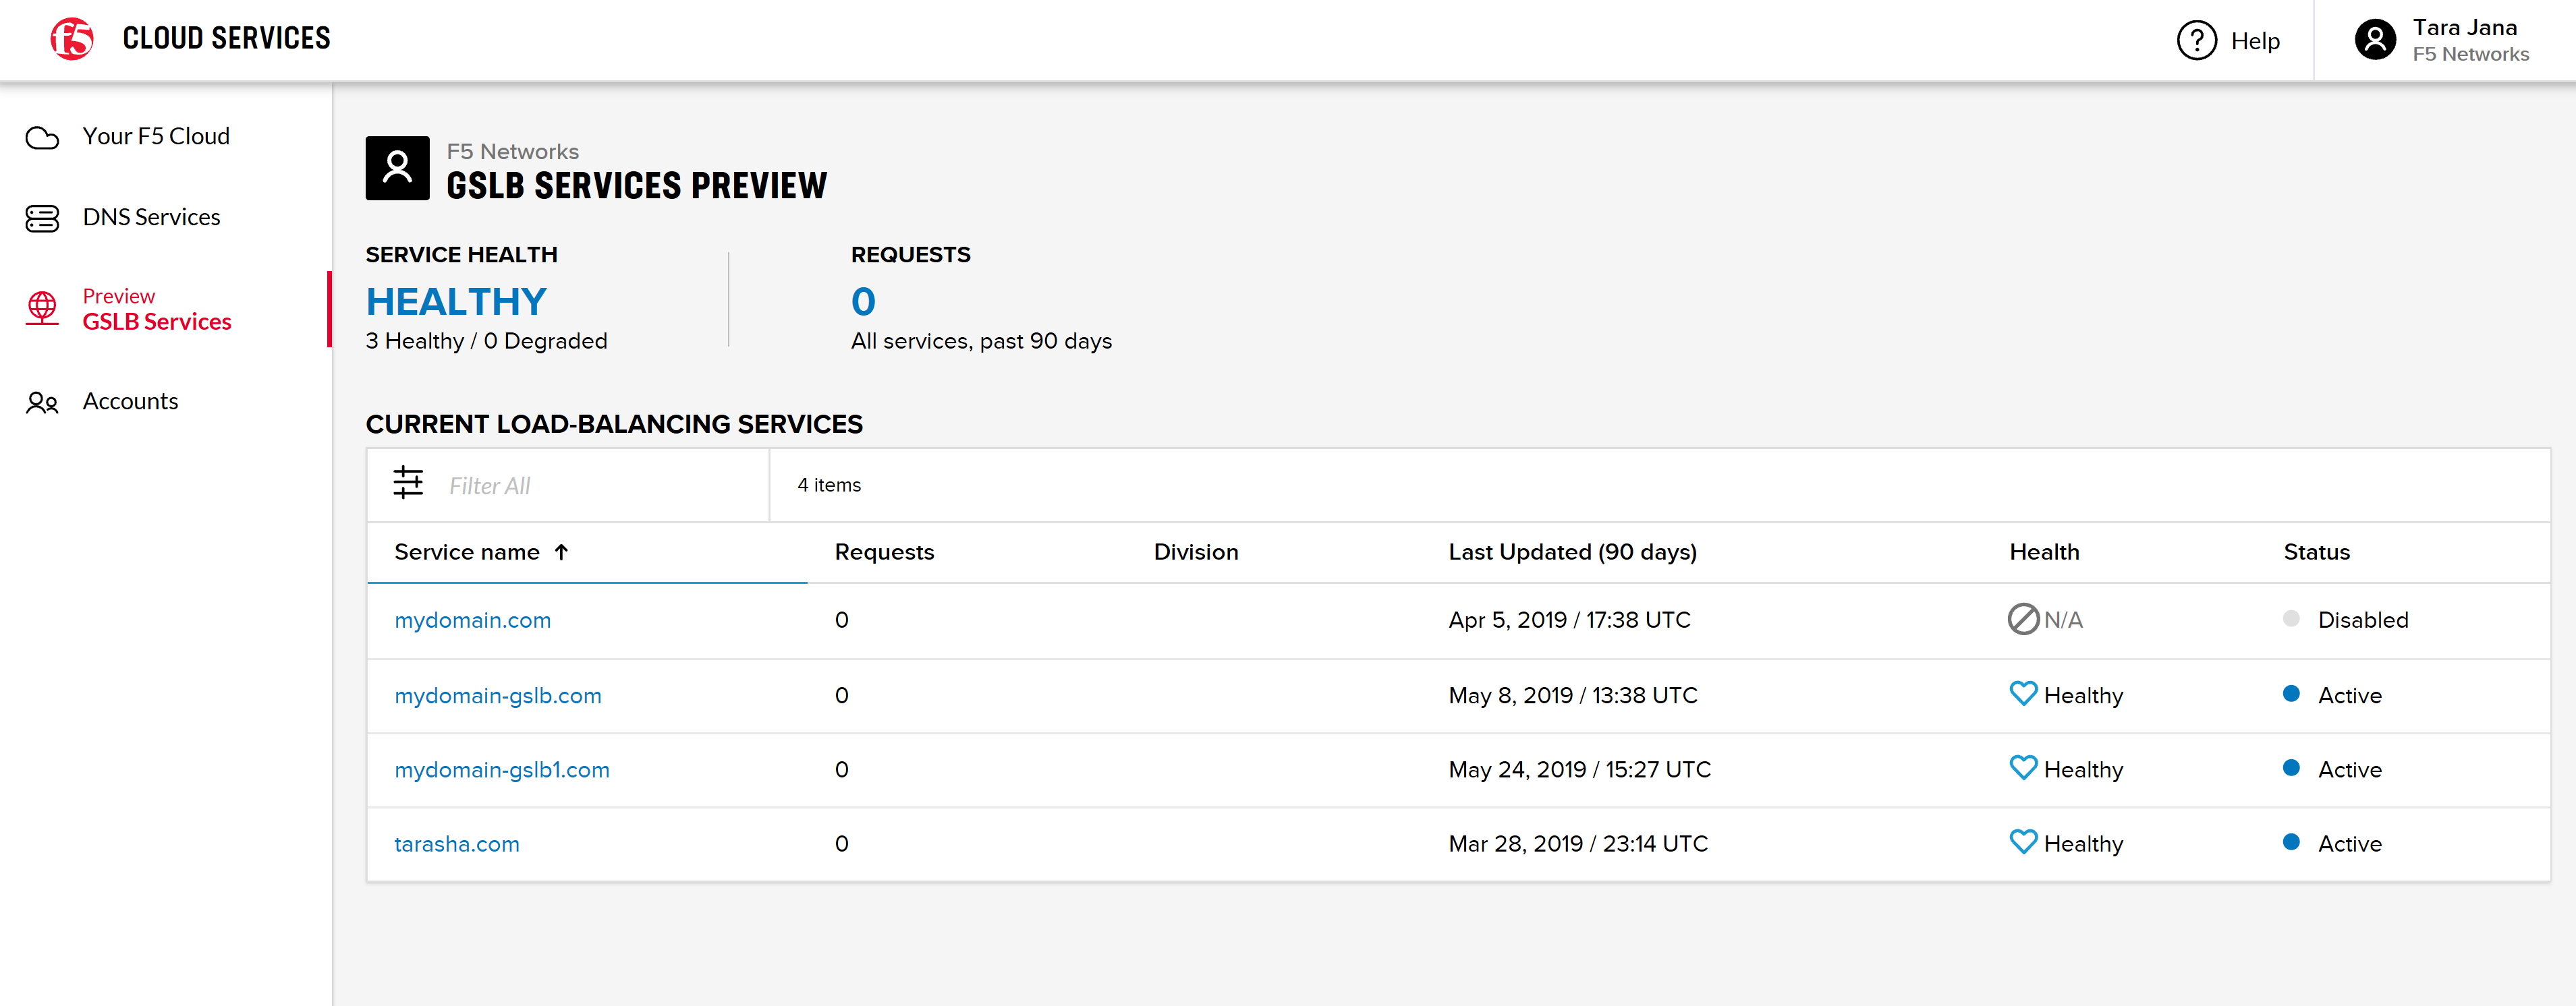The width and height of the screenshot is (2576, 1006).
Task: Open the Tara Jana account menu
Action: coord(2445,41)
